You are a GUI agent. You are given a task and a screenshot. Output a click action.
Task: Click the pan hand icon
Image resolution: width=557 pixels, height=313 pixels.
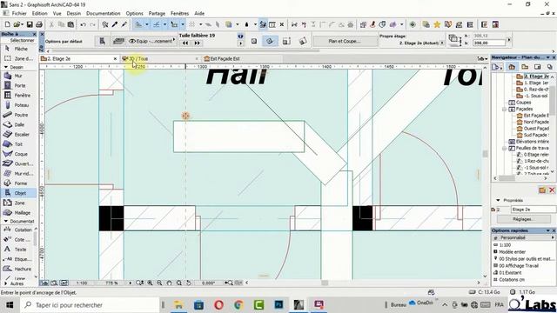[x=169, y=283]
